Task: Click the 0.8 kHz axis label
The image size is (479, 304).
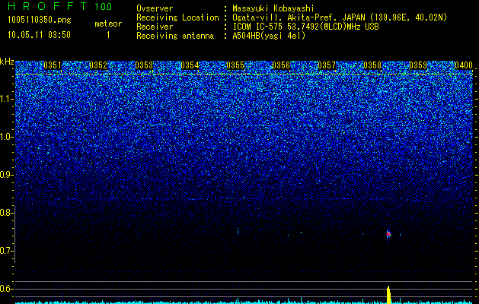Action: pos(5,213)
